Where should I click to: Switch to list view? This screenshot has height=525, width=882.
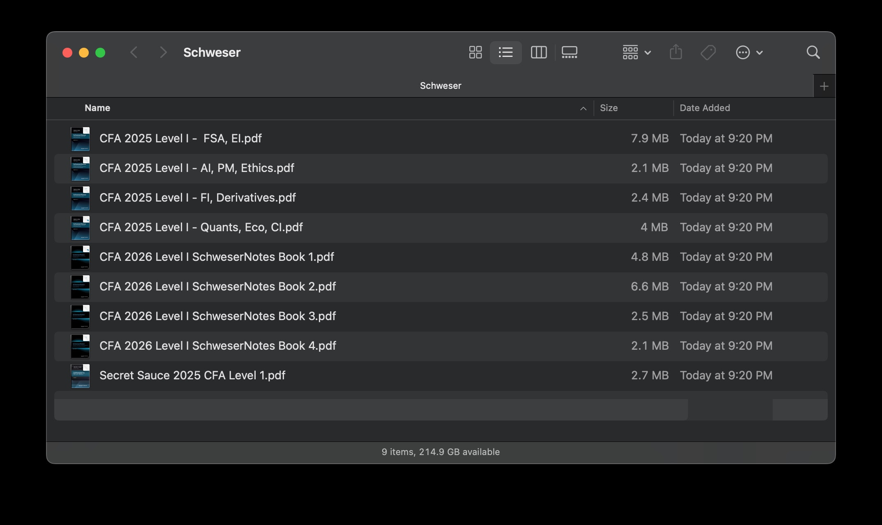tap(506, 52)
